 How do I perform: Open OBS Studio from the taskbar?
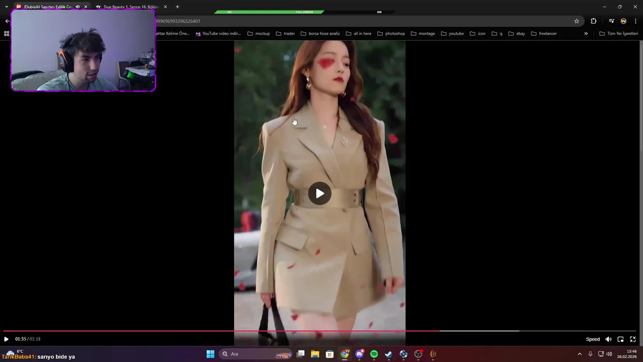coord(418,354)
